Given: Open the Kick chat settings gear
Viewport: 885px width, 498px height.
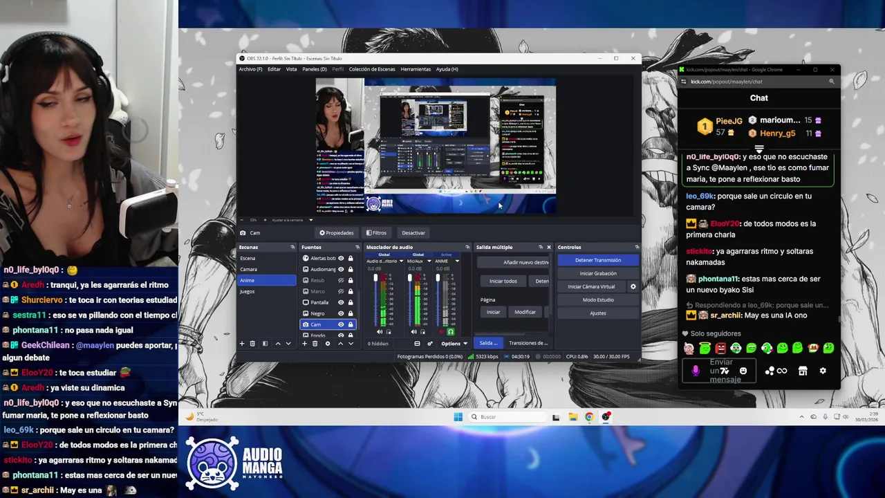Looking at the screenshot, I should (823, 371).
